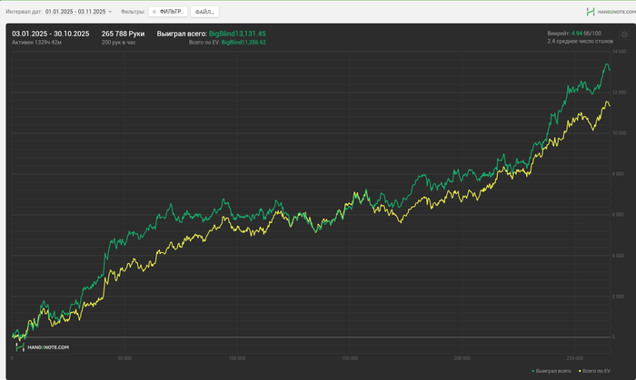Open the "ФАЙЛ..." menu button
The image size is (636, 380).
click(206, 12)
